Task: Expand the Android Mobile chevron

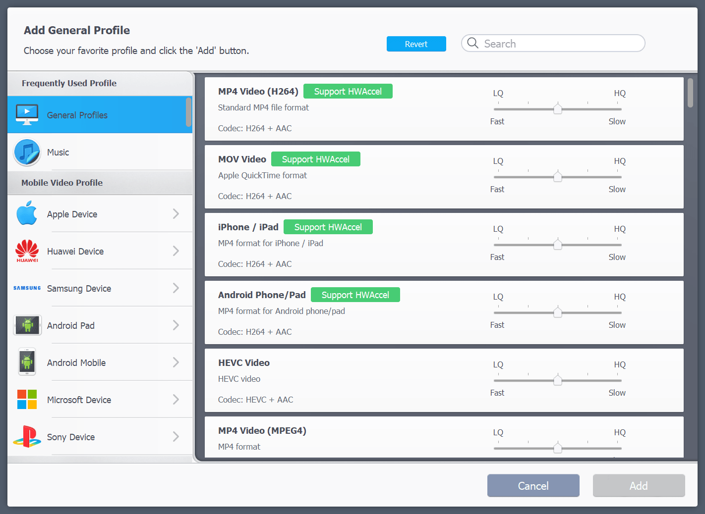Action: coord(176,362)
